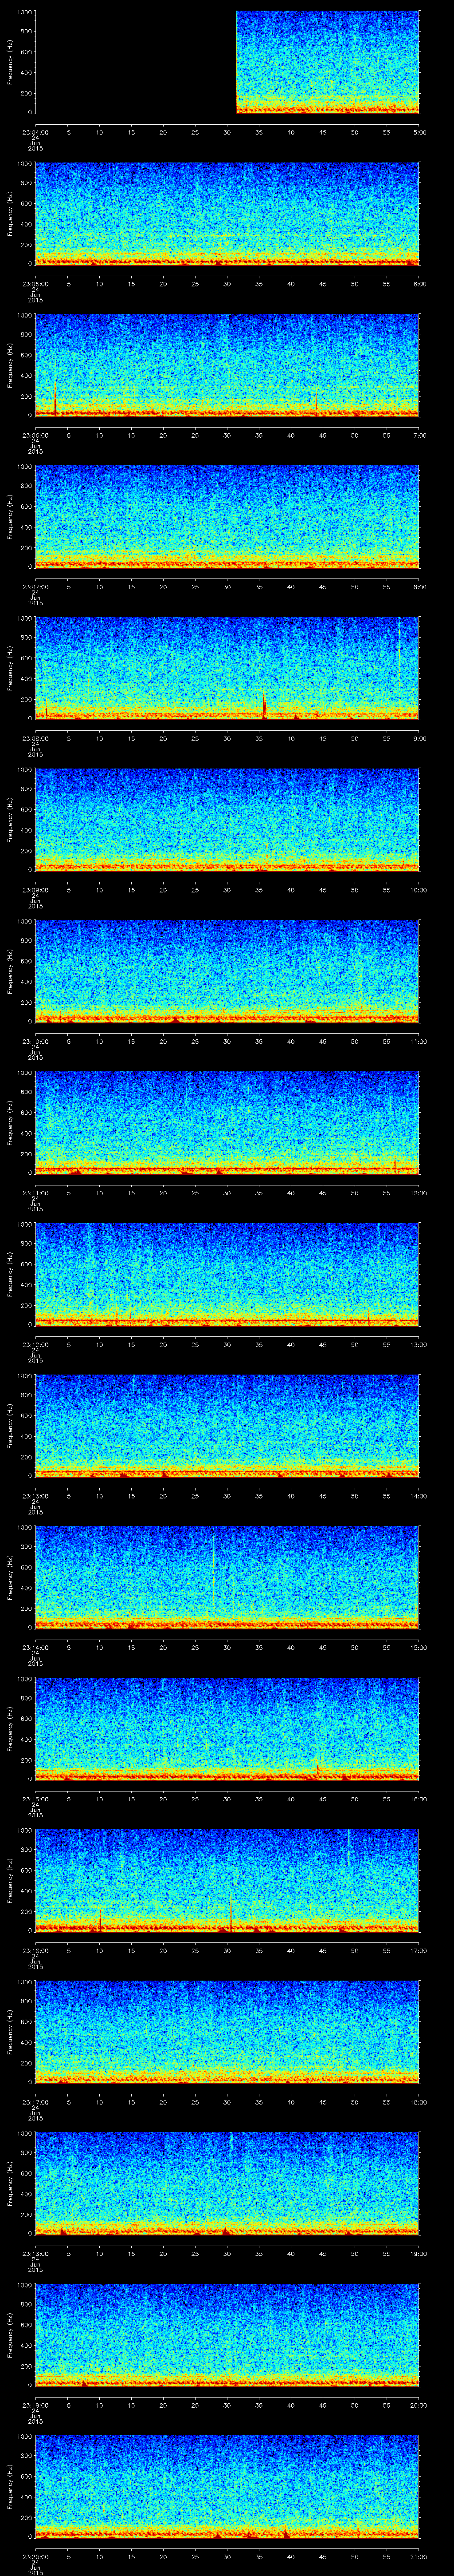This screenshot has width=454, height=2576.
Task: Open the spectrogram panel starting at 23:12:00
Action: pos(227,1275)
